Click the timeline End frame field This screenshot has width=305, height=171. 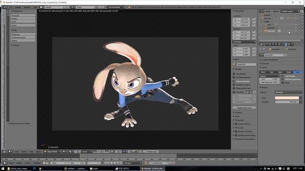point(77,163)
